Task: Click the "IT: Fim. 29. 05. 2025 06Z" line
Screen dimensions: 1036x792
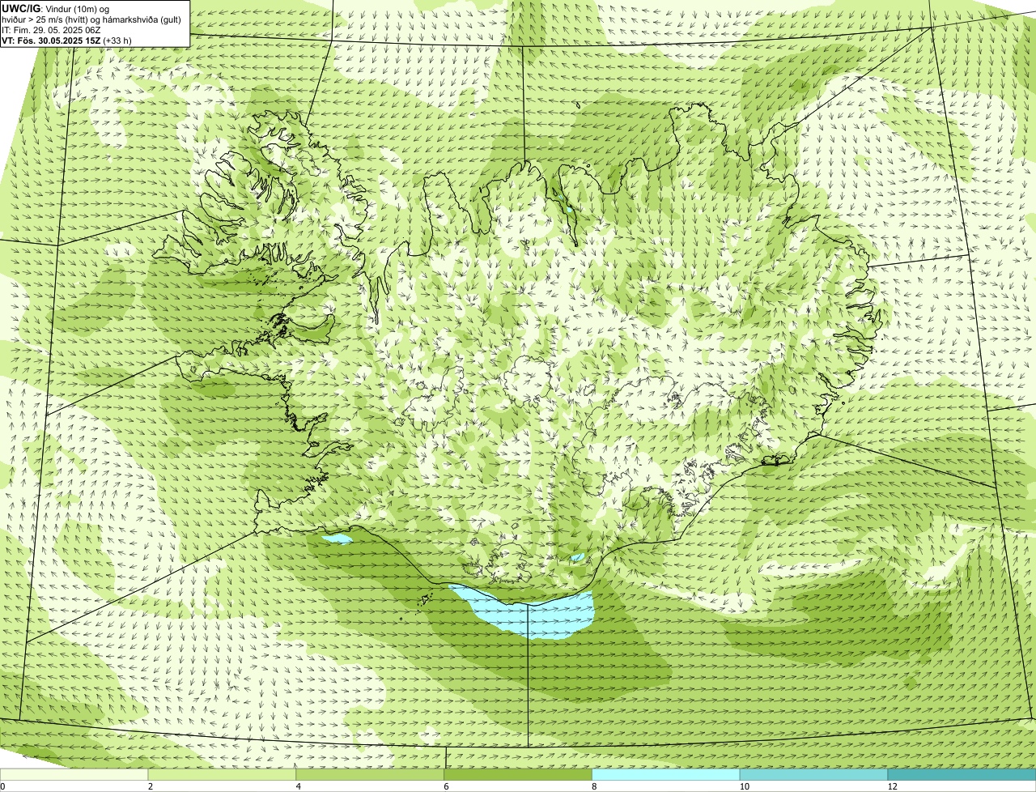Action: 52,30
